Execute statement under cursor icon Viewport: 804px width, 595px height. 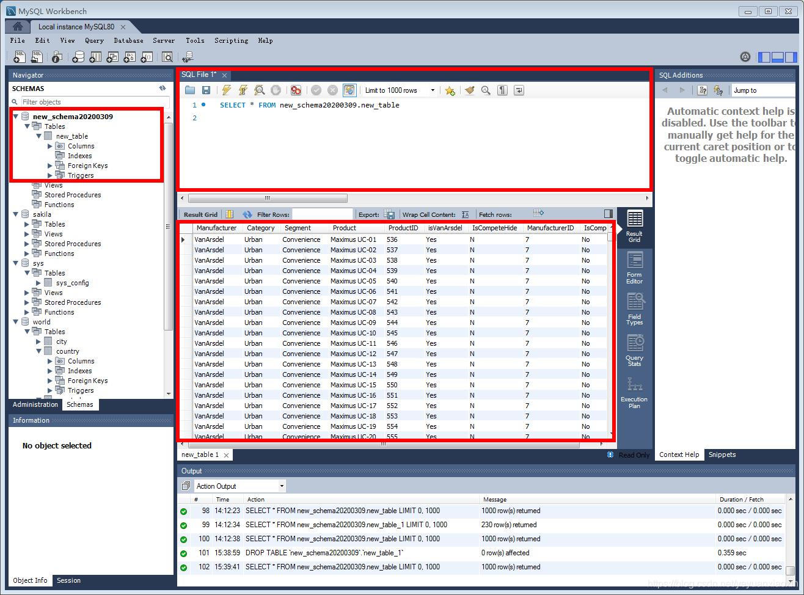pos(243,90)
